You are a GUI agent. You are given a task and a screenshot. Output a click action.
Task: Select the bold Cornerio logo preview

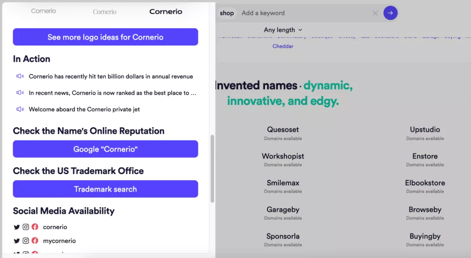pyautogui.click(x=166, y=12)
